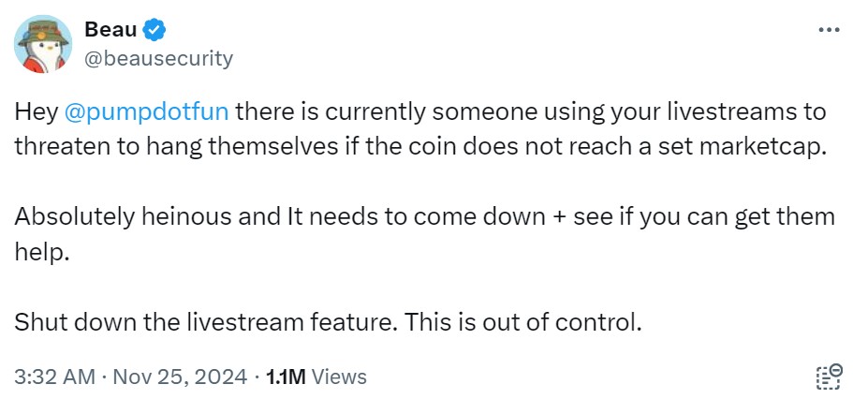Click the "help." line of text

click(x=42, y=253)
